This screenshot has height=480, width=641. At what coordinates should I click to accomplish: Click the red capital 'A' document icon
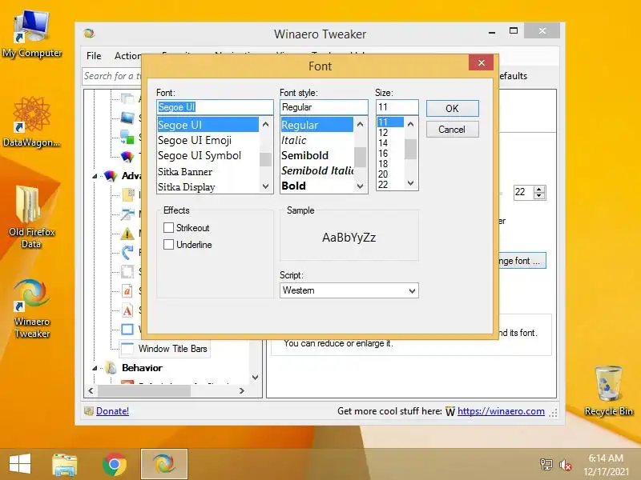click(x=127, y=310)
